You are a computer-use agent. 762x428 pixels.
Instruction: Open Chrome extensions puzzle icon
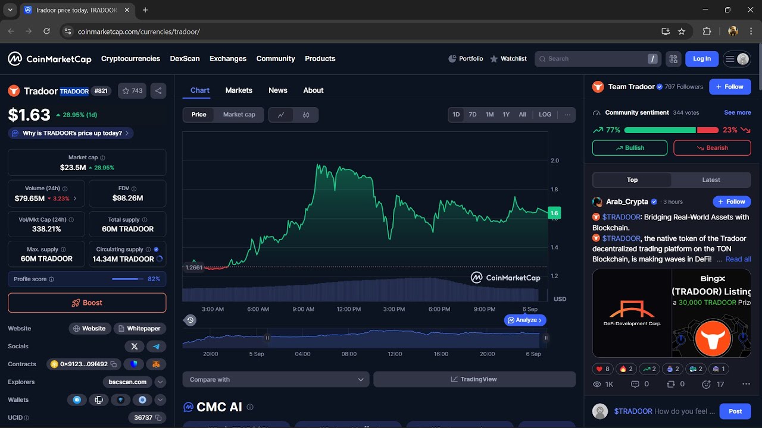pyautogui.click(x=707, y=32)
